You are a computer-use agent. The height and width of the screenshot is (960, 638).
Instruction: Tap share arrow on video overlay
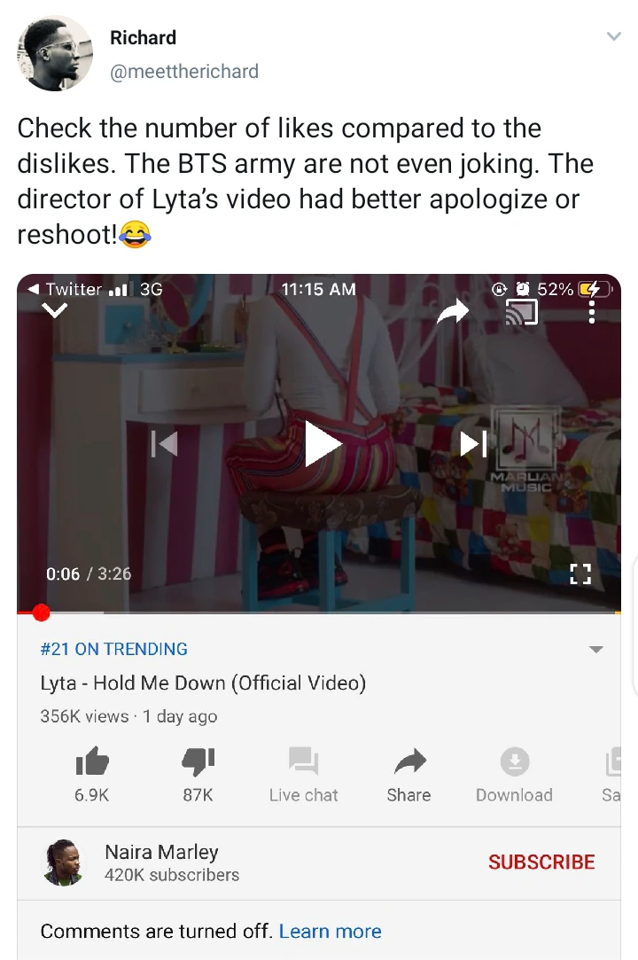[453, 312]
